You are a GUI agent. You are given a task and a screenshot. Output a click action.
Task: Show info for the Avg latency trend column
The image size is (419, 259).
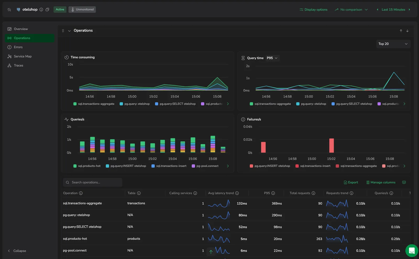(237, 193)
